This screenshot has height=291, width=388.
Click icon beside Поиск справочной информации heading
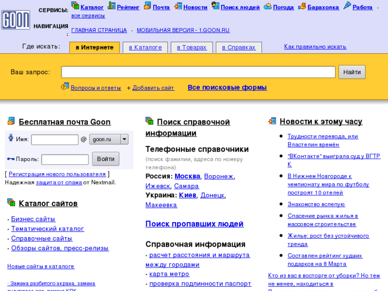click(x=149, y=121)
